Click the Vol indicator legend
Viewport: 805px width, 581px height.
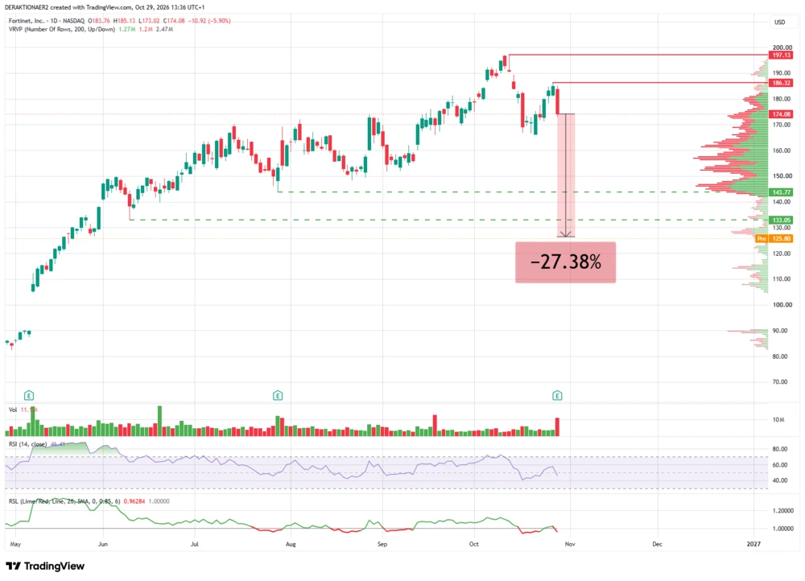13,410
